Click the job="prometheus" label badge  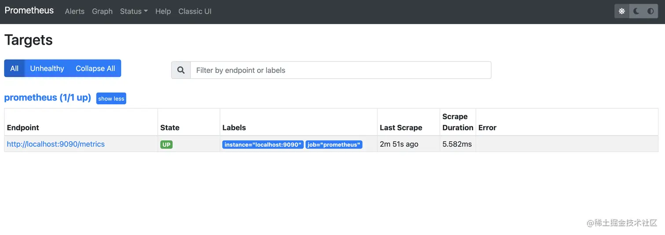tap(334, 145)
